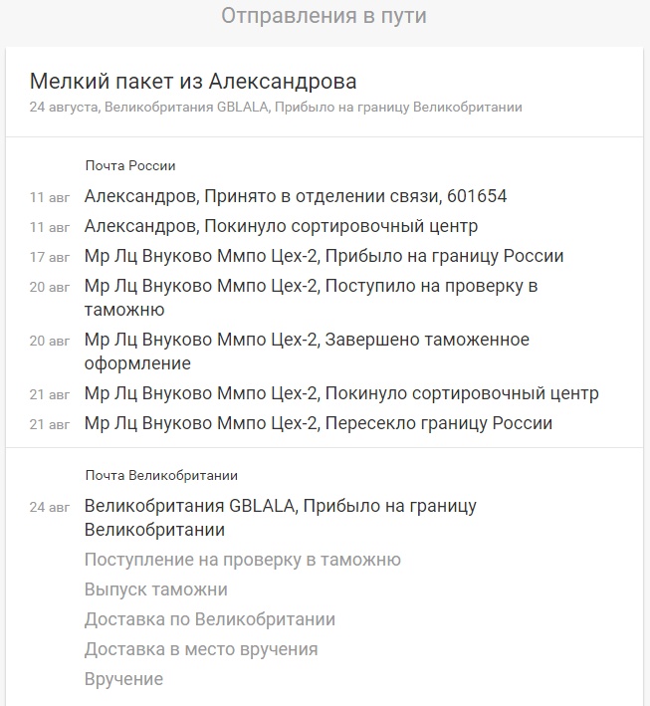650x706 pixels.
Task: Click the pending step 'Поступление на проверку в таможню'
Action: coord(243,560)
